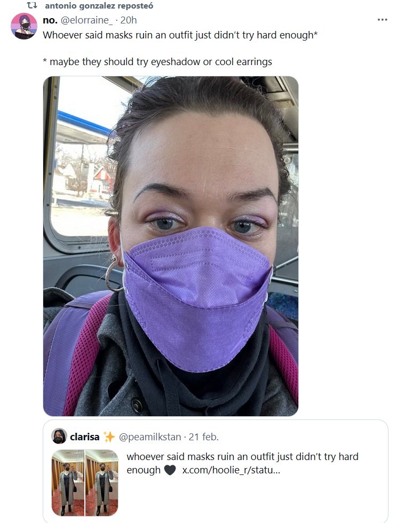The width and height of the screenshot is (396, 523).
Task: Click clarisa's display name
Action: (85, 437)
